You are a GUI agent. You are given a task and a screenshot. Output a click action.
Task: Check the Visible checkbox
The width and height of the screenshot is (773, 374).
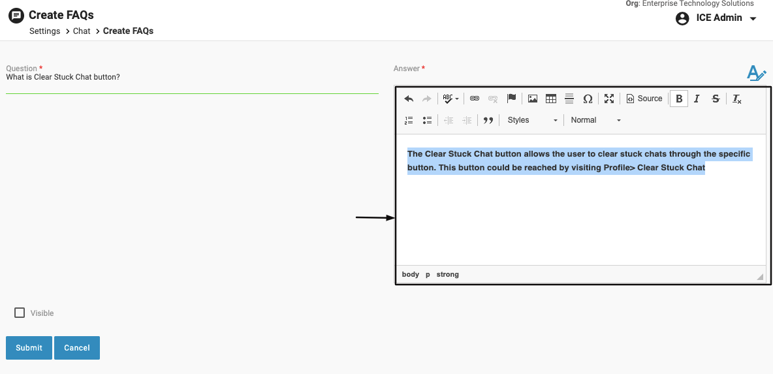point(20,313)
